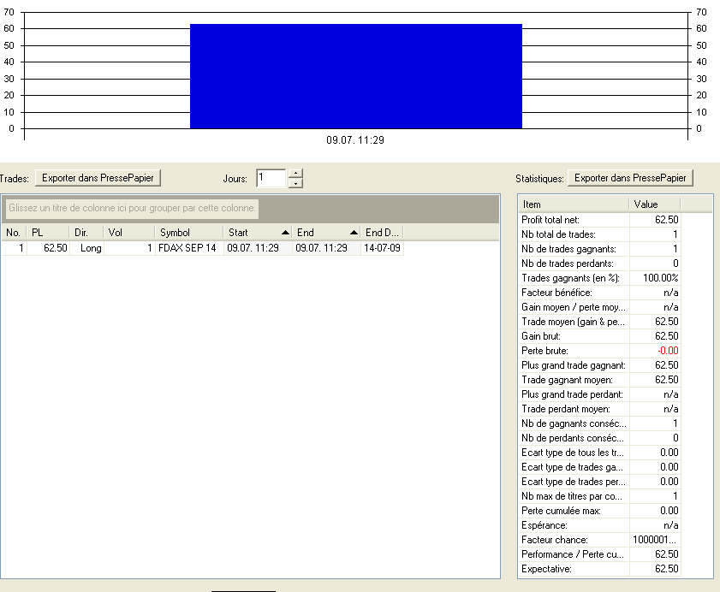The image size is (720, 592).
Task: Increase Jours value with up arrow
Action: (295, 174)
